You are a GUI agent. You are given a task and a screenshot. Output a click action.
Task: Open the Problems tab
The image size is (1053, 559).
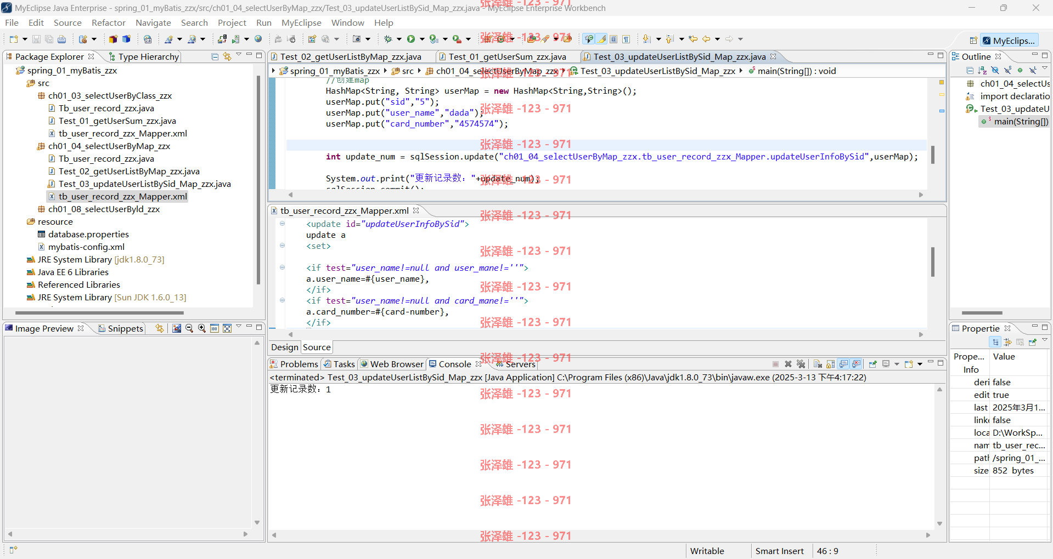pyautogui.click(x=294, y=364)
